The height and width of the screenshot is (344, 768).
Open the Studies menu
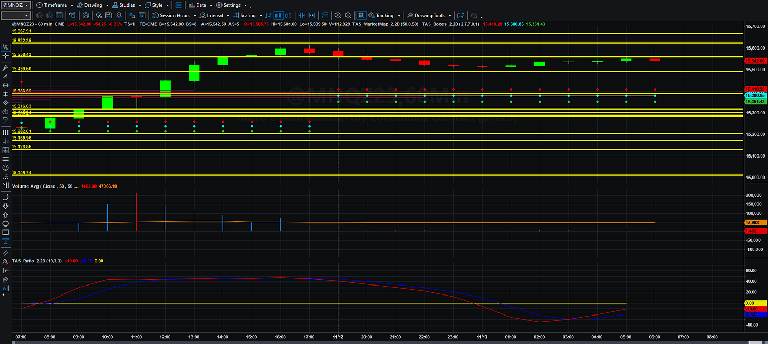pos(127,5)
